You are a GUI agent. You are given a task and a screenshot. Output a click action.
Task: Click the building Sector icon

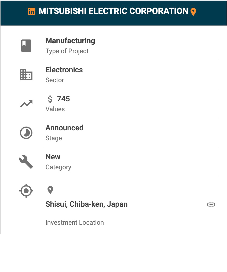tap(26, 75)
